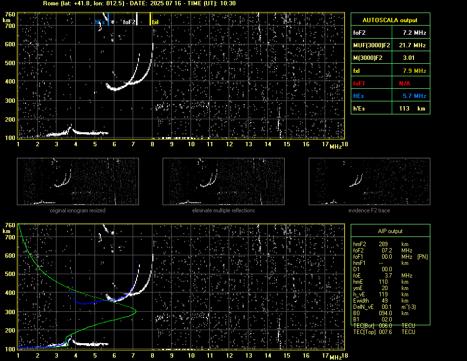Select the B1 02.0 row
This screenshot has width=467, height=361.
(x=372, y=319)
